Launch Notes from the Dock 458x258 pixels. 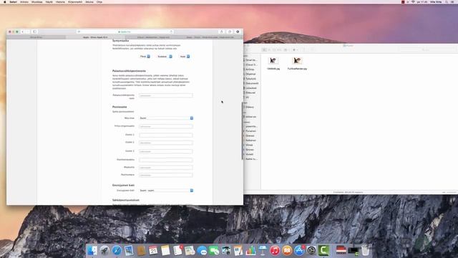coord(165,251)
